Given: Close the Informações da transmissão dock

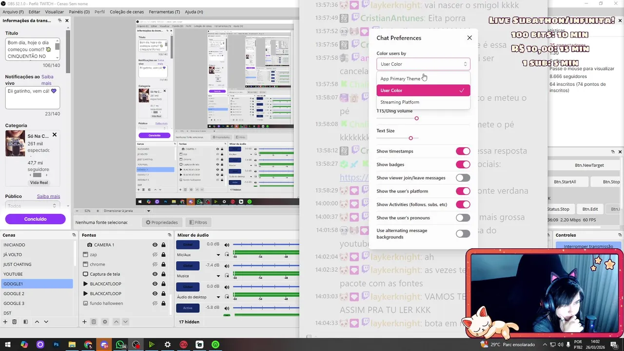Looking at the screenshot, I should pyautogui.click(x=67, y=20).
